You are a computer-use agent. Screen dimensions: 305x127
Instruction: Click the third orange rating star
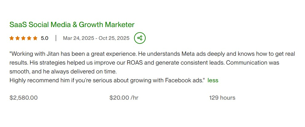[24, 38]
